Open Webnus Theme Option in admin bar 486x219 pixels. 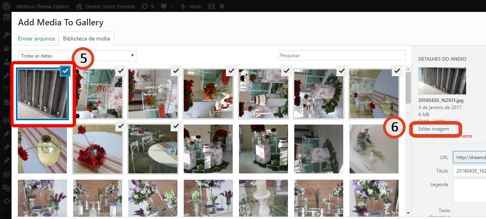point(43,6)
